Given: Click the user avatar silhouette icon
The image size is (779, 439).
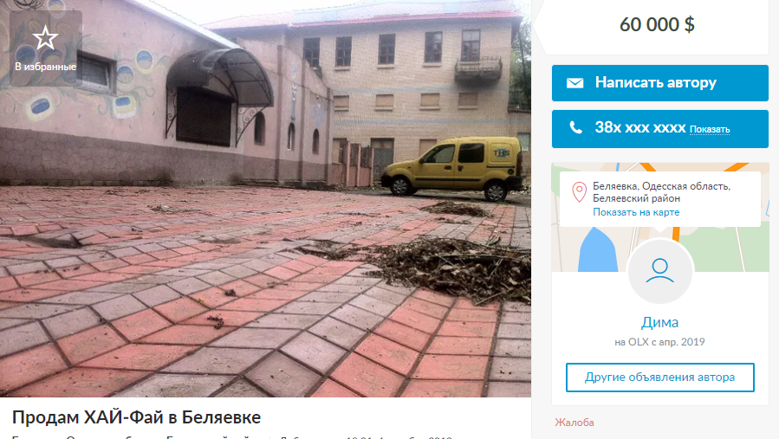Looking at the screenshot, I should tap(659, 271).
